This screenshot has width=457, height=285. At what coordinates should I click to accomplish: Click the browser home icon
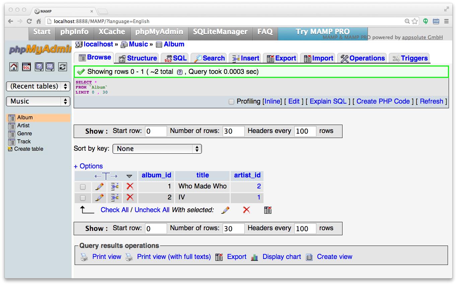tap(39, 21)
